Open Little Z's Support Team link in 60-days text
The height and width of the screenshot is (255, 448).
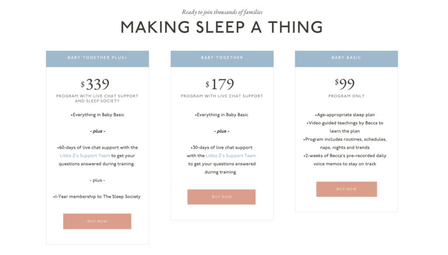(85, 156)
